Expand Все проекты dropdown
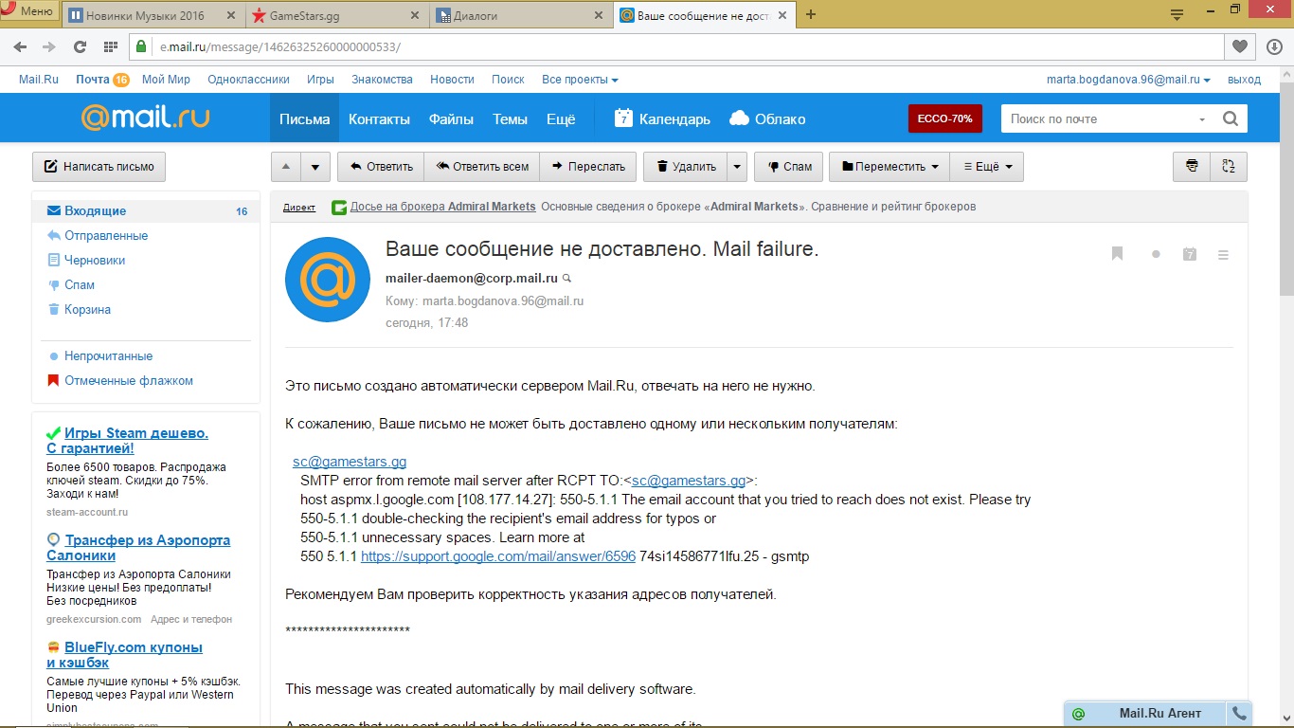This screenshot has width=1294, height=728. click(580, 80)
